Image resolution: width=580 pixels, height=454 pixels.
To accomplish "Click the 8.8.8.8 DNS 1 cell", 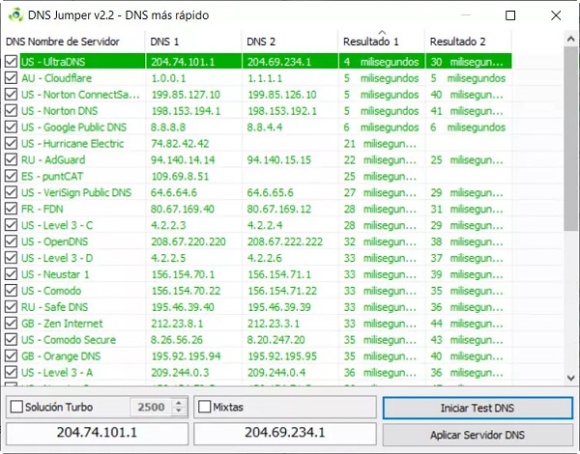I will coord(168,128).
